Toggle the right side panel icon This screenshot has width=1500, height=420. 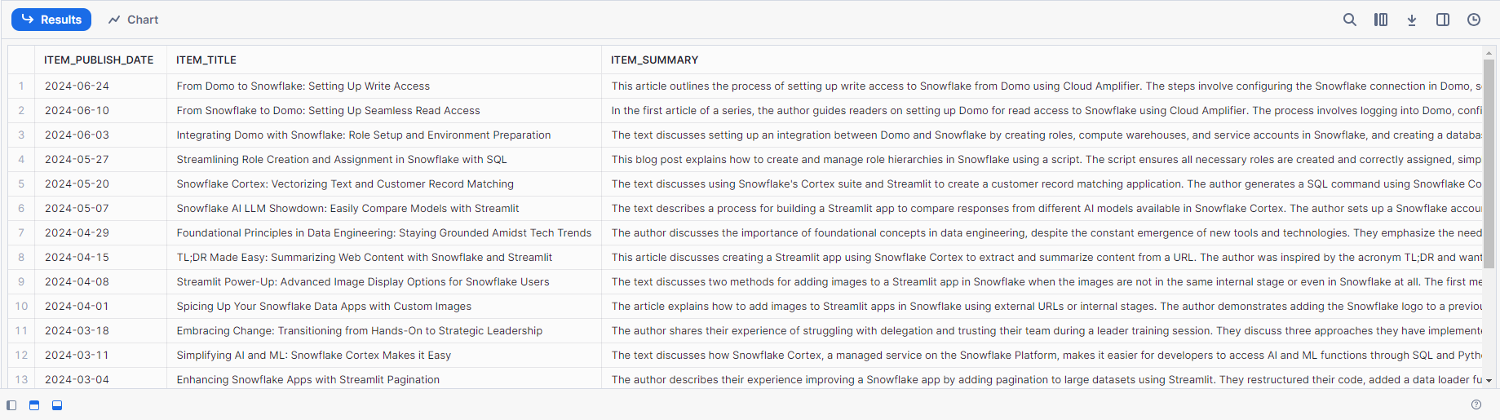[x=1443, y=20]
